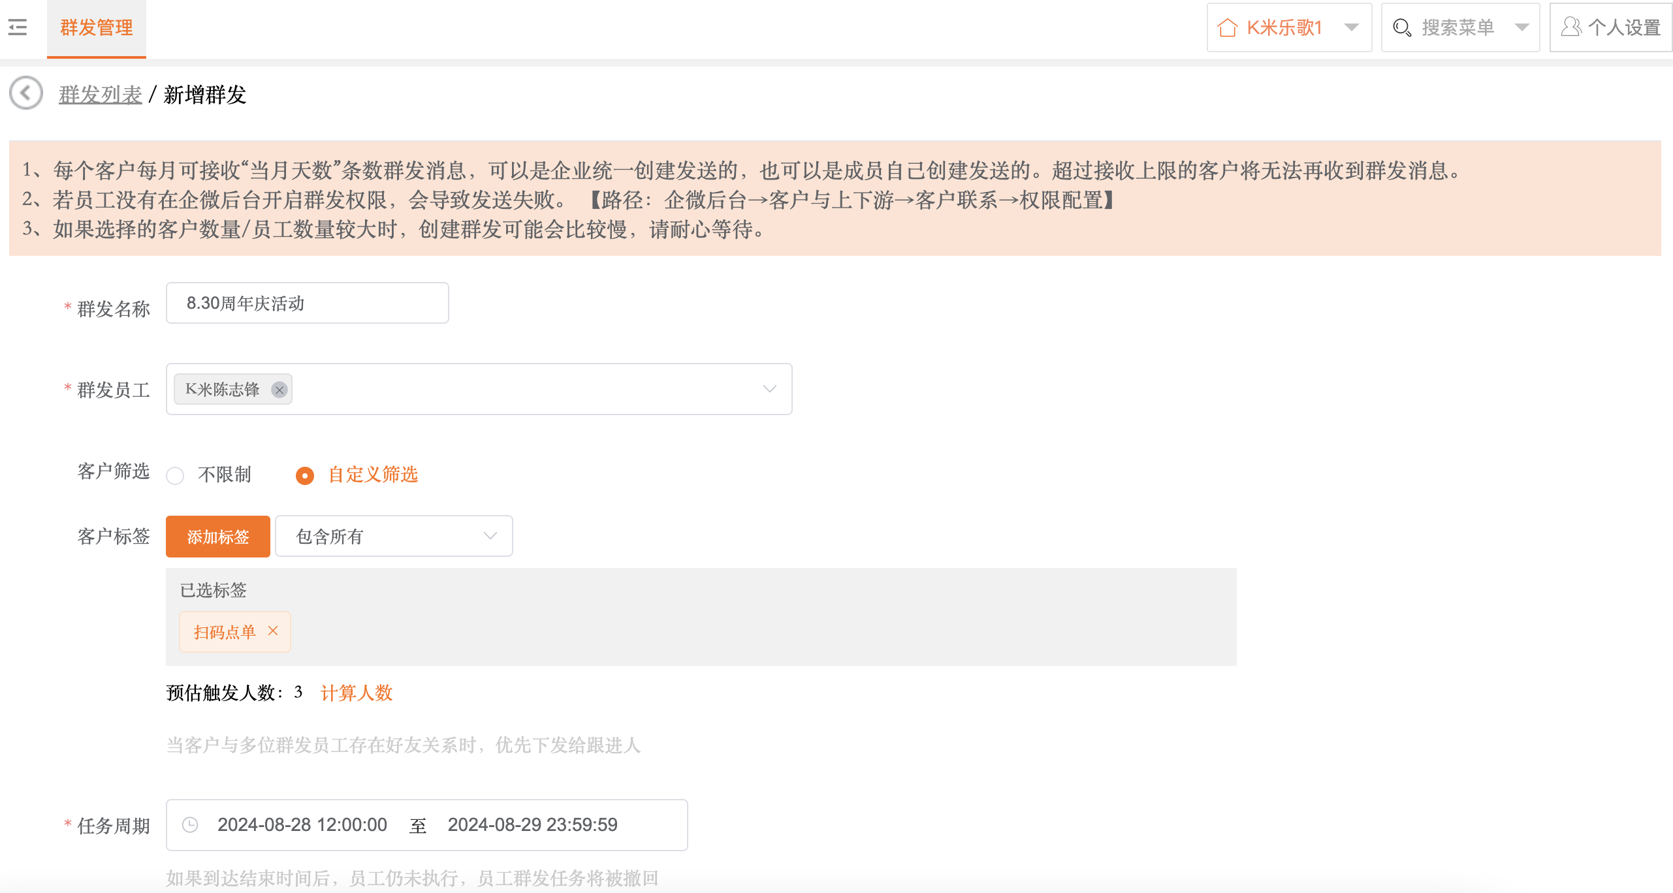Remove the K米陈志锋 employee tag

[x=279, y=390]
